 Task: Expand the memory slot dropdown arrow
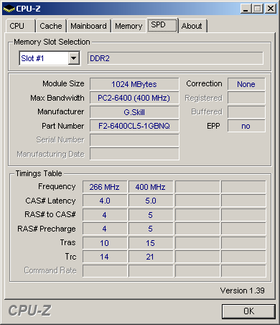pos(74,58)
